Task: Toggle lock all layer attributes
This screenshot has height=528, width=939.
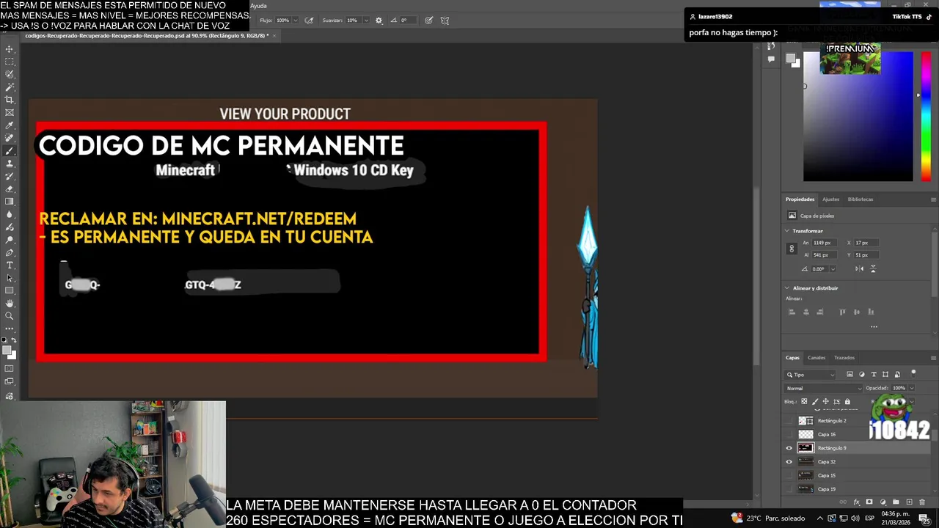Action: [x=847, y=402]
